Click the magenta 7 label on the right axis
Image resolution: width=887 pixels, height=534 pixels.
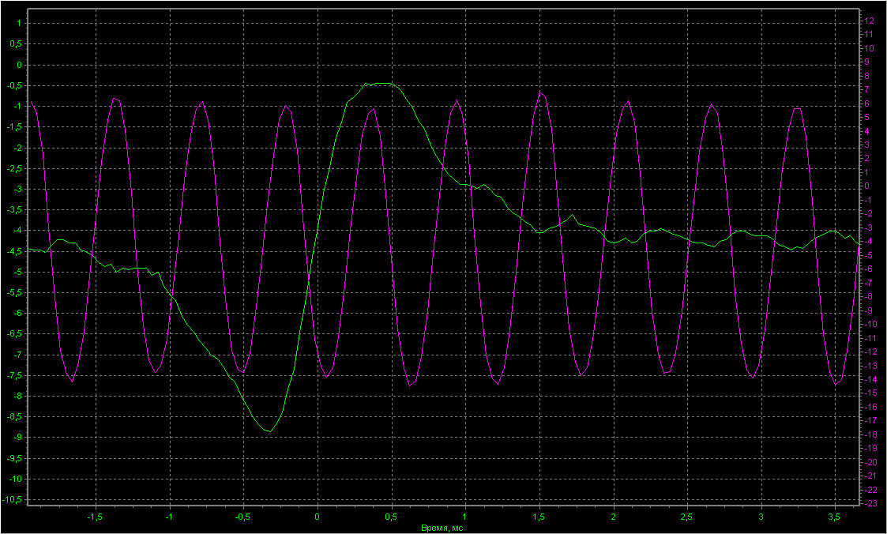tap(867, 89)
